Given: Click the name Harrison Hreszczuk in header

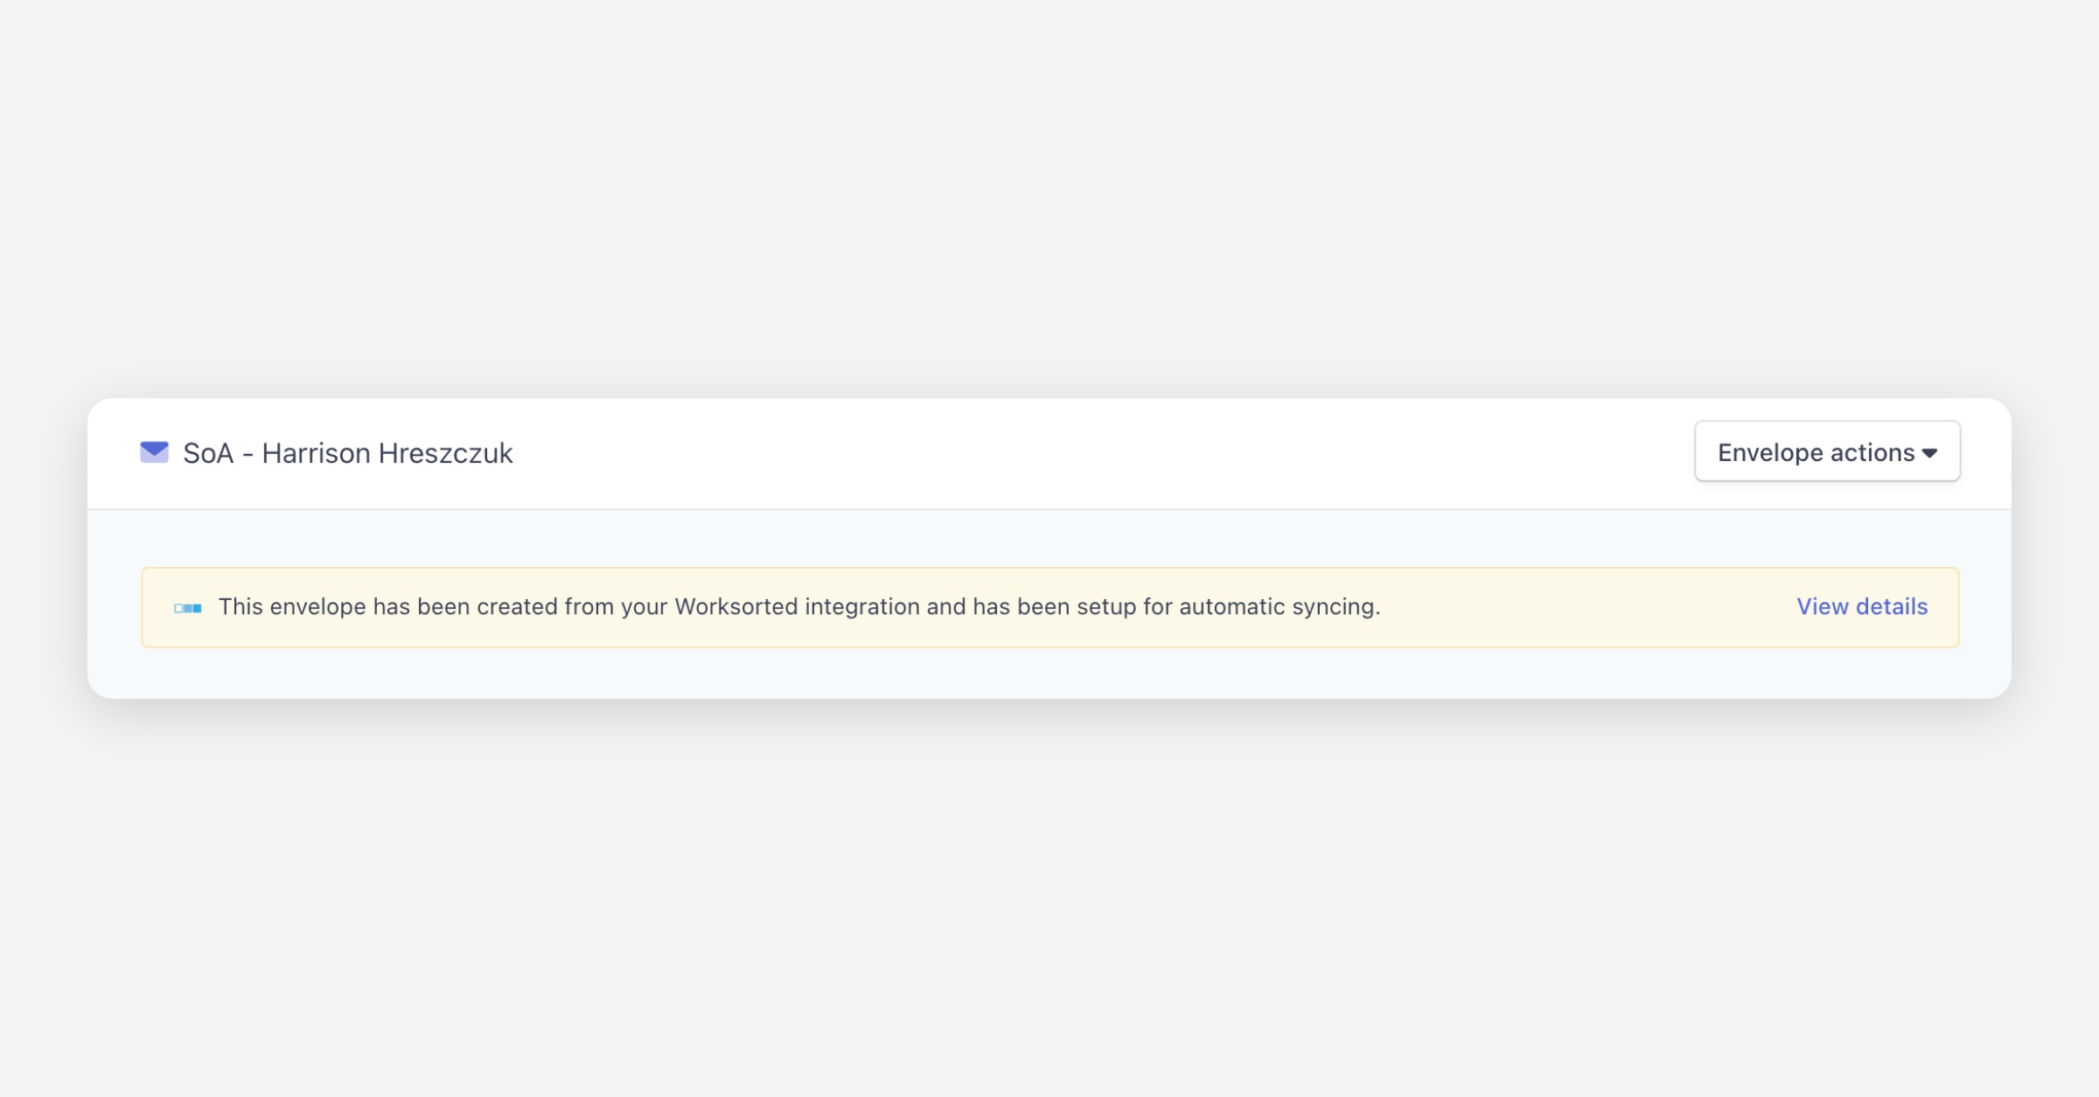Looking at the screenshot, I should 387,453.
